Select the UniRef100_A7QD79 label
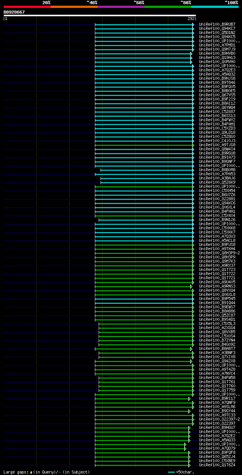The width and height of the screenshot is (242, 475). coord(217,448)
